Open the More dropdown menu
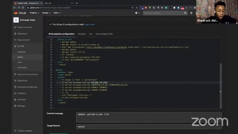Screen dimensions: 238x134 click(x=57, y=13)
